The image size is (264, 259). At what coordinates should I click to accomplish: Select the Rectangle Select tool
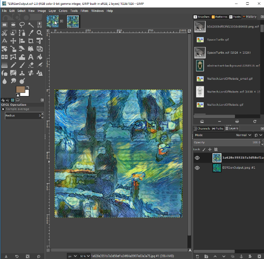click(4, 25)
